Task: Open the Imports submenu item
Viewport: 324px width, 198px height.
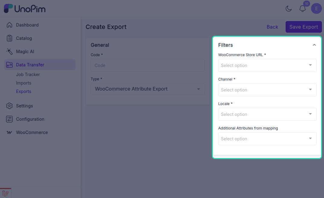Action: pos(24,83)
